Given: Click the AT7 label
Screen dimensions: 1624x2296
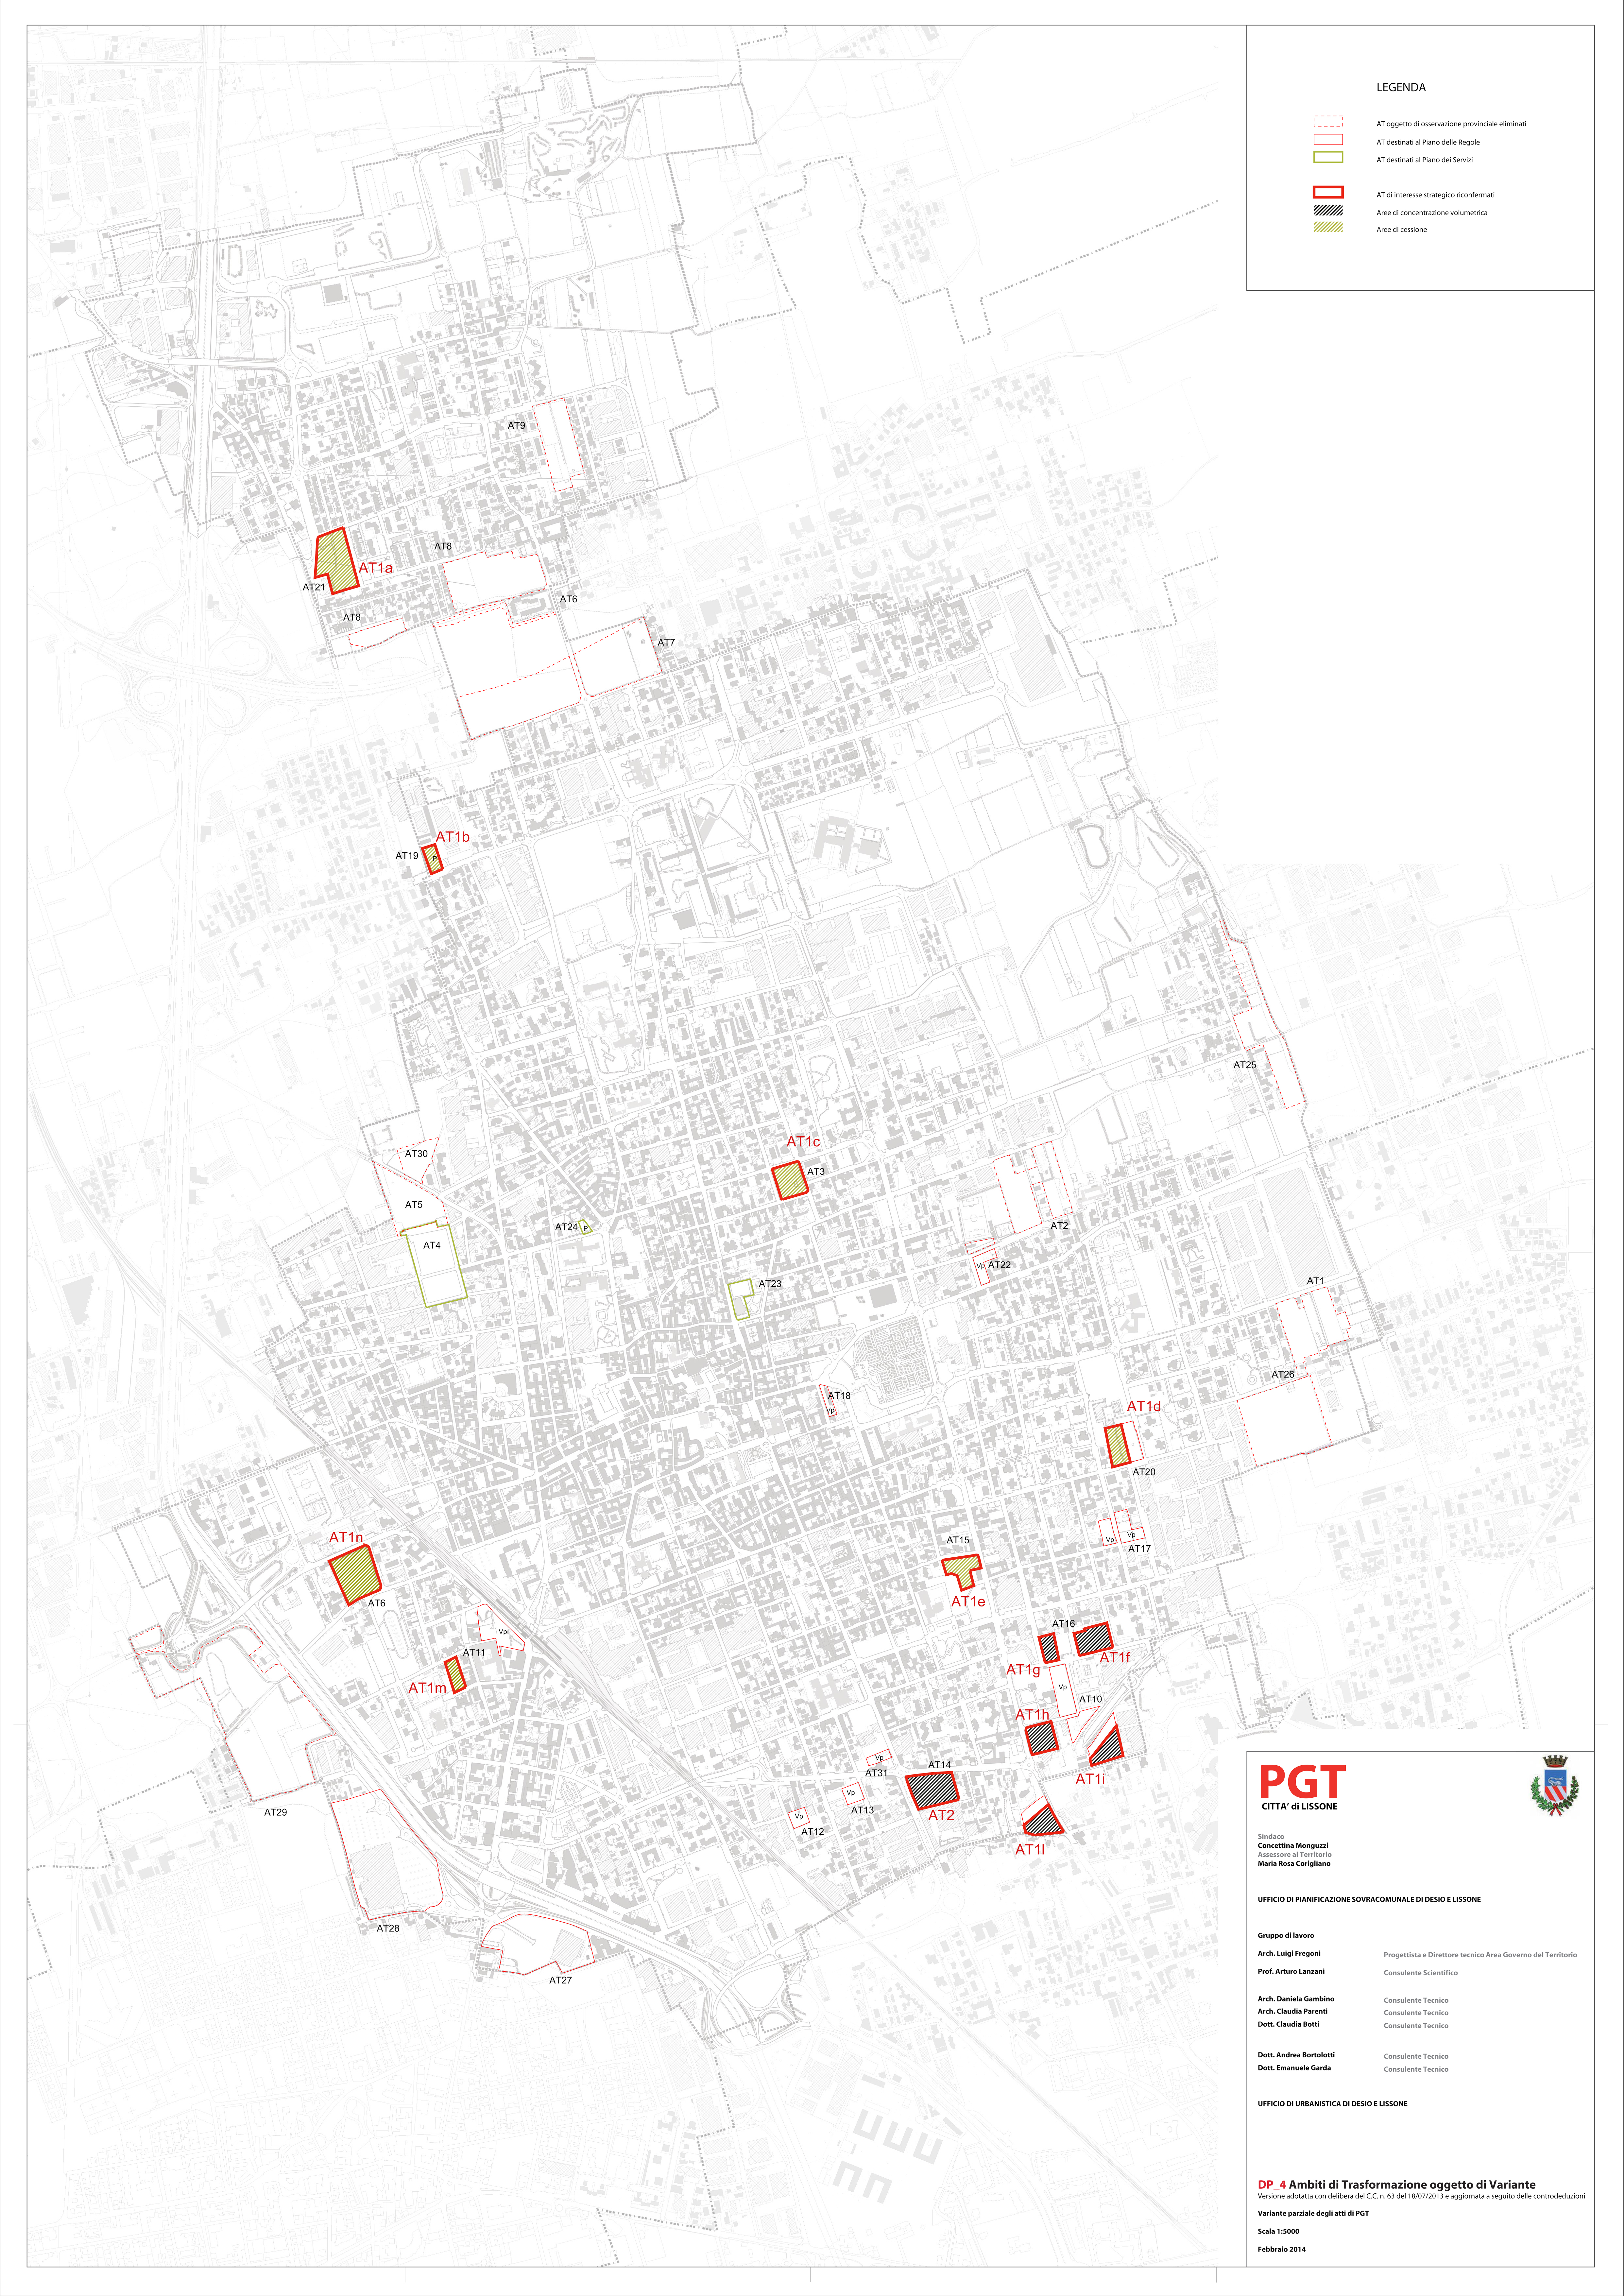Looking at the screenshot, I should click(666, 643).
